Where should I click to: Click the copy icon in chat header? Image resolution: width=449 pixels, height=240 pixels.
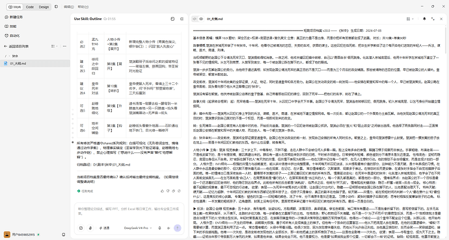[172, 19]
